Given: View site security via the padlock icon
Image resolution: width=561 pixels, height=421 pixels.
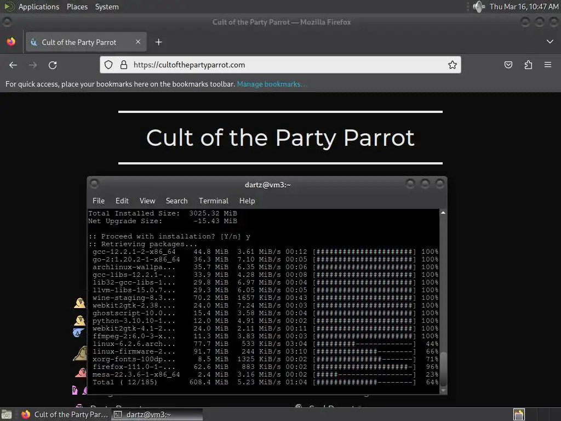Looking at the screenshot, I should coord(124,65).
